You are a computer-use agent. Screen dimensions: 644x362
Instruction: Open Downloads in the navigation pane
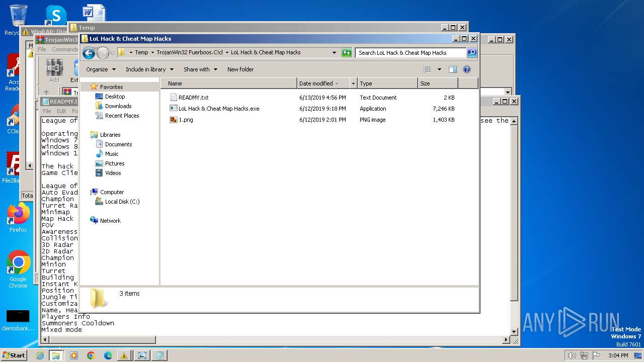118,106
